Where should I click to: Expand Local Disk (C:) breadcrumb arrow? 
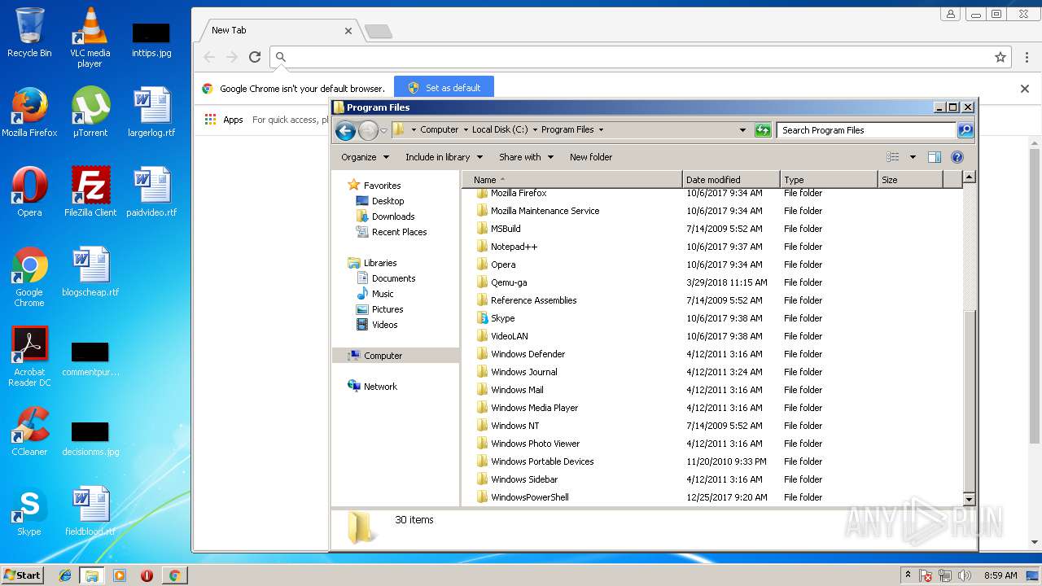coord(535,130)
